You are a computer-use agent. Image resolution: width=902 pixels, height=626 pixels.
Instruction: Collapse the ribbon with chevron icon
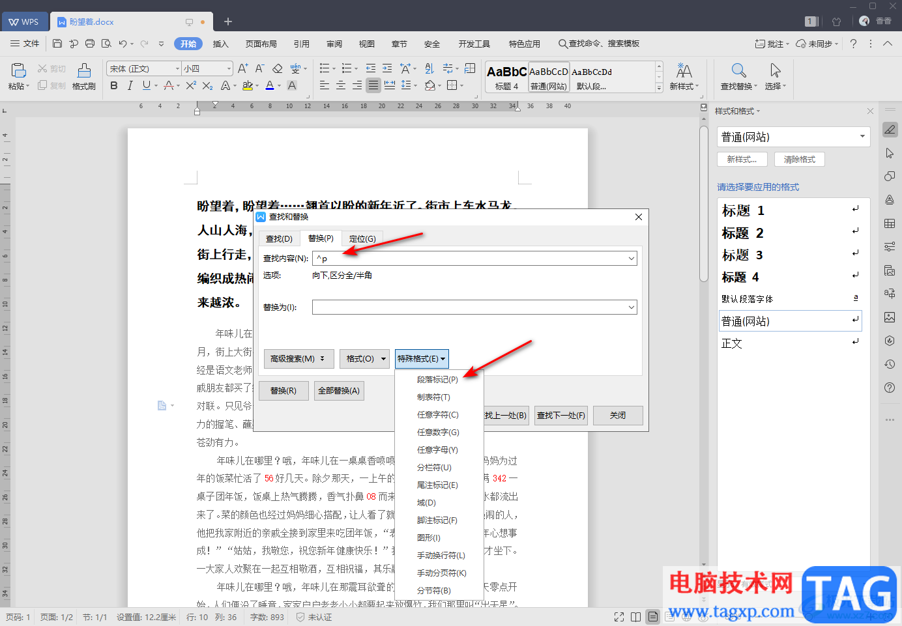pyautogui.click(x=888, y=44)
